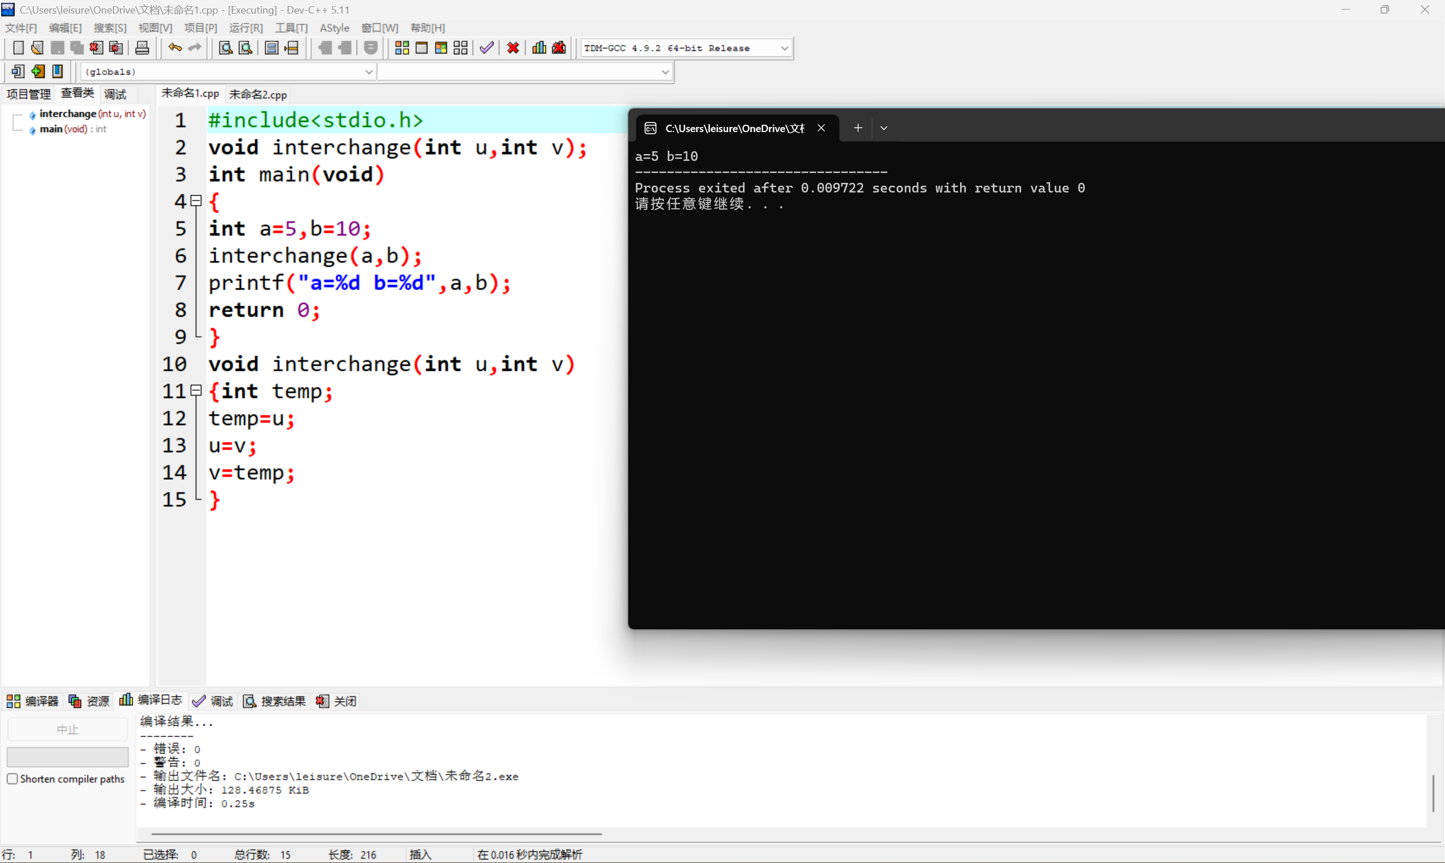The image size is (1445, 863).
Task: Create a new source file icon
Action: click(x=18, y=47)
